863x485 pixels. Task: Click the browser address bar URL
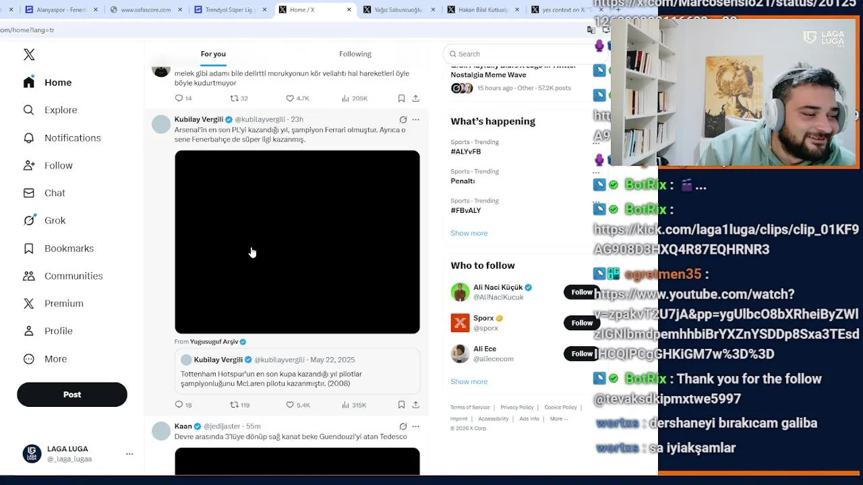click(27, 30)
